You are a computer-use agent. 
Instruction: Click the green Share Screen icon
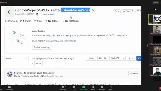tap(84, 87)
